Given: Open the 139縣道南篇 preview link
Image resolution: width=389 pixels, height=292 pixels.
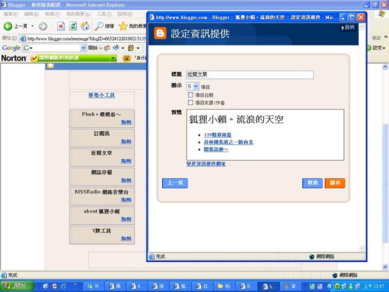Looking at the screenshot, I should [x=218, y=135].
